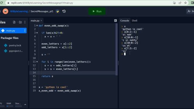
Task: Click the Storage usage bar
Action: click(18, 106)
